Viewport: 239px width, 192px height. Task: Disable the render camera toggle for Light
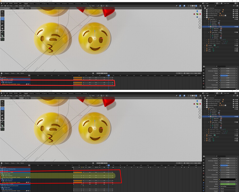click(237, 49)
